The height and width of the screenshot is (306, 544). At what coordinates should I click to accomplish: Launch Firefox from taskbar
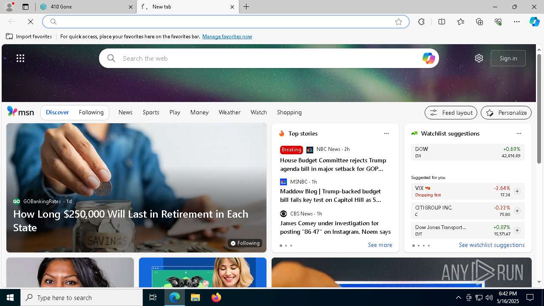pyautogui.click(x=216, y=297)
